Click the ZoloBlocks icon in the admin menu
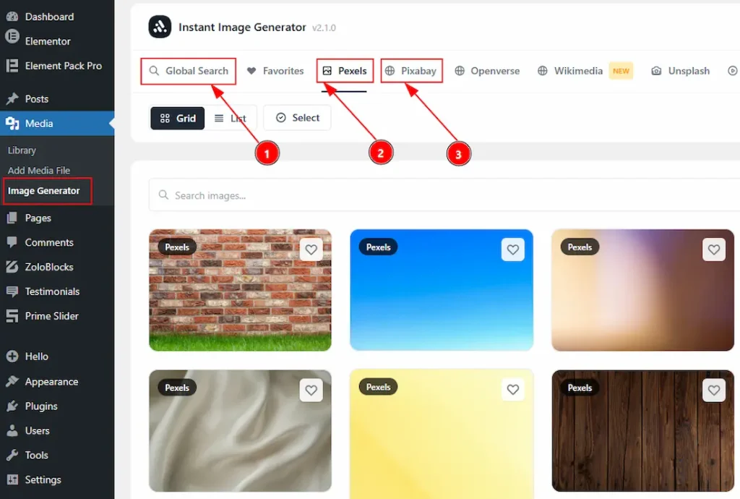This screenshot has height=499, width=740. point(12,267)
